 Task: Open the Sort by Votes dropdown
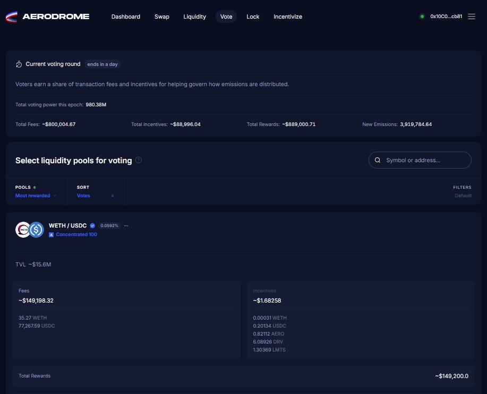pyautogui.click(x=83, y=196)
